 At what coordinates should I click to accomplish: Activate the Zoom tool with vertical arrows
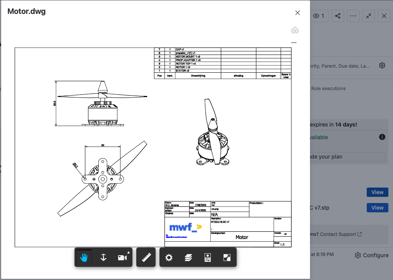(x=103, y=258)
